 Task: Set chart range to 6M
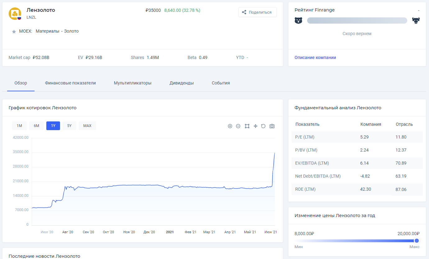click(x=36, y=126)
